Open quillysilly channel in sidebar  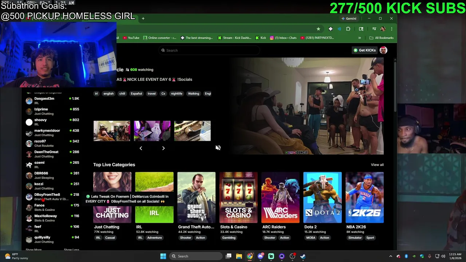point(52,239)
